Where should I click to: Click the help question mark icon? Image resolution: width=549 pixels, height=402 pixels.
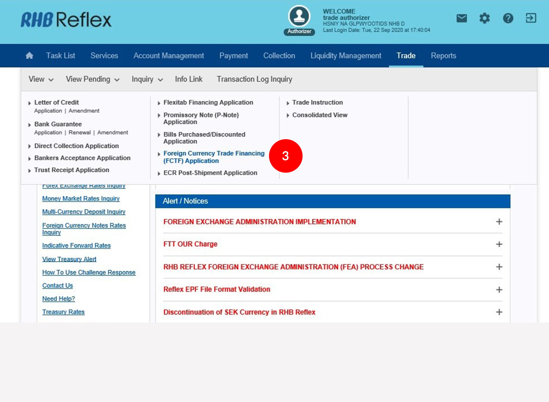[x=508, y=18]
